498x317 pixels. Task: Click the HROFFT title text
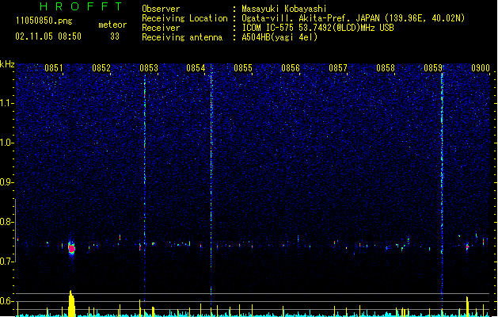click(82, 6)
